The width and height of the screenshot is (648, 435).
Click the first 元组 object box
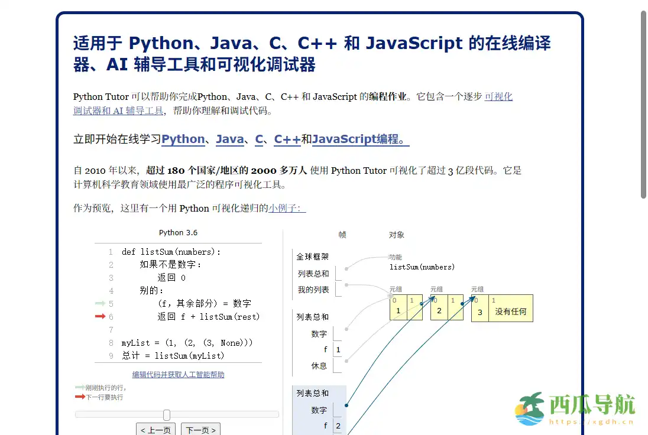[406, 307]
